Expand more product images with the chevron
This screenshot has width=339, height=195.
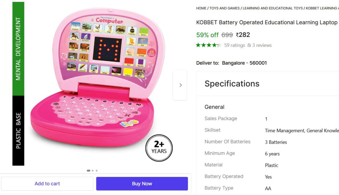point(180,85)
